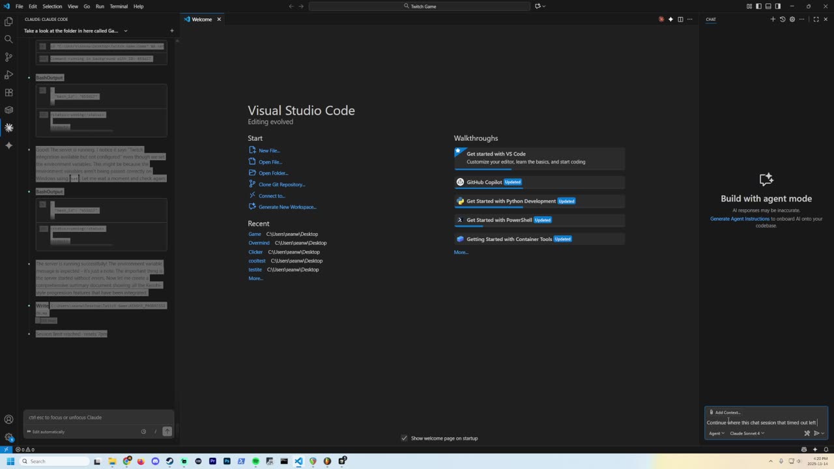Open editor More Actions menu
The image size is (834, 469).
[690, 20]
